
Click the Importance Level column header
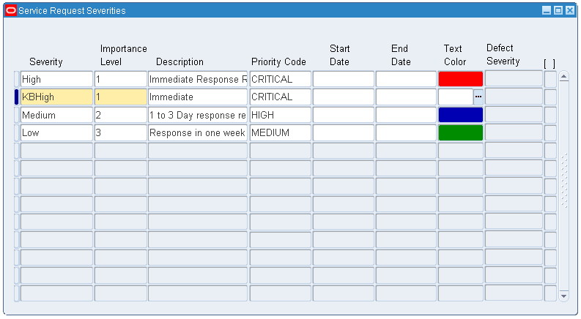123,55
